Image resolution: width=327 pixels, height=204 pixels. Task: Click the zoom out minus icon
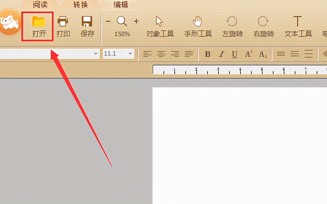[108, 21]
